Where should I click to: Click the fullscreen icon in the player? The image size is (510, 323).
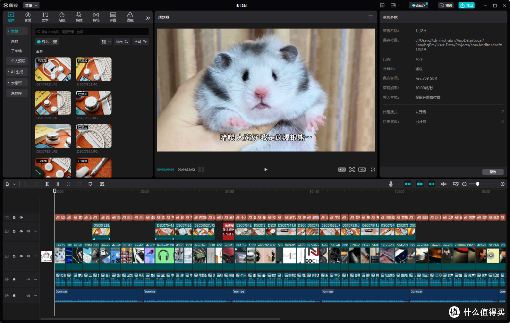pos(373,170)
